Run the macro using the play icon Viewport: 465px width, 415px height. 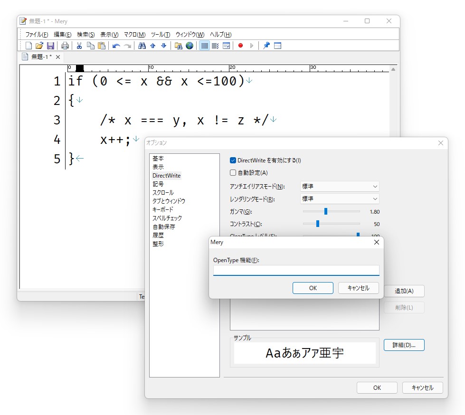(252, 45)
